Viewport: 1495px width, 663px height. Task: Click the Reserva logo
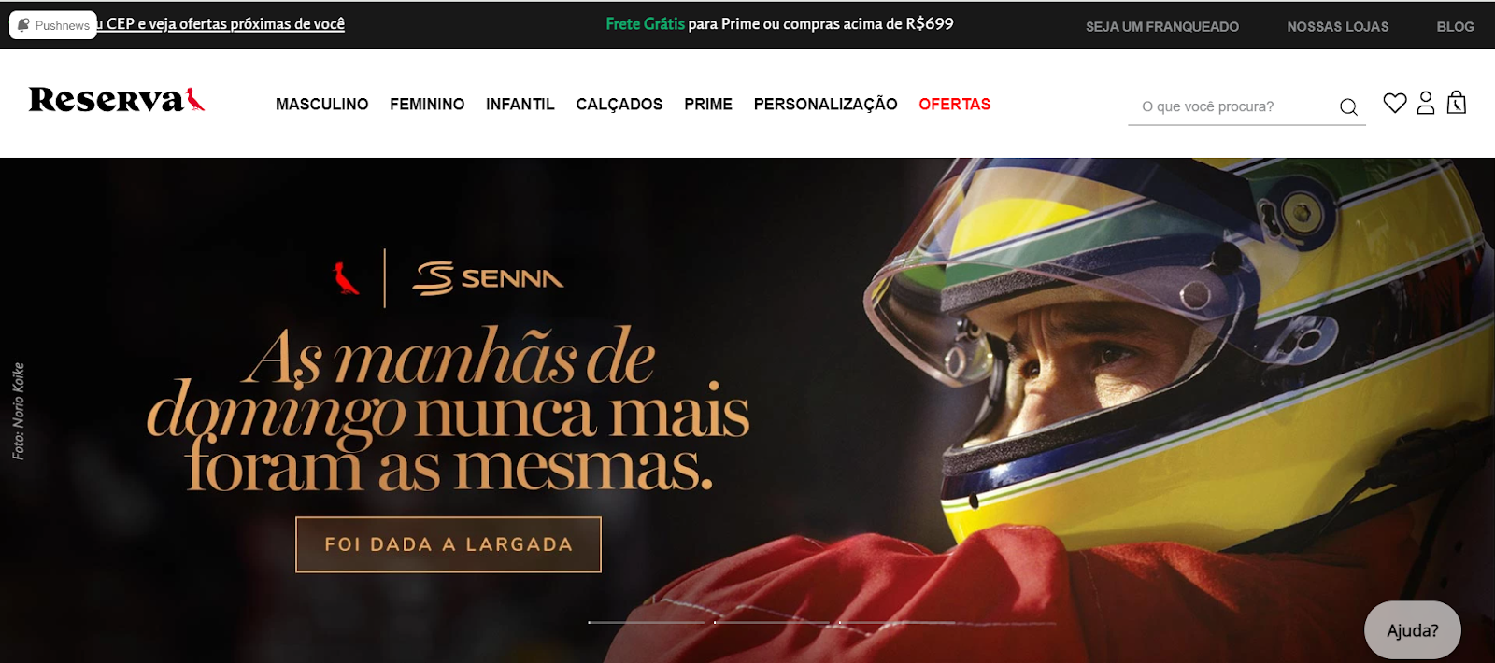[117, 100]
